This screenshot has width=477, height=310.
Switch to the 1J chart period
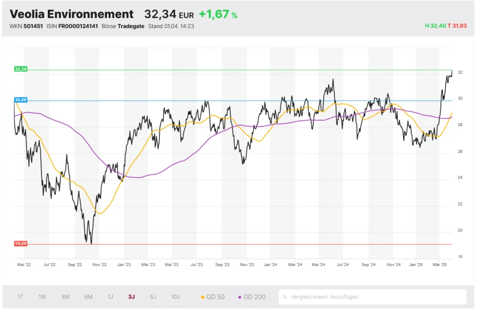coord(110,297)
